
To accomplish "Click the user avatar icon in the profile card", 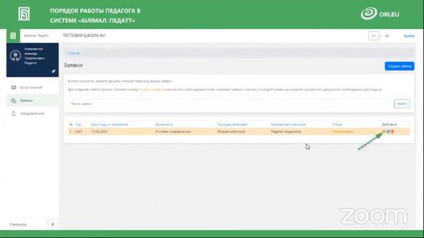I will (15, 56).
